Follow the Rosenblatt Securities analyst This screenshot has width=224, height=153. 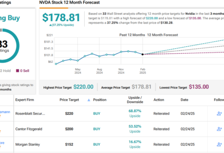[x=219, y=114]
